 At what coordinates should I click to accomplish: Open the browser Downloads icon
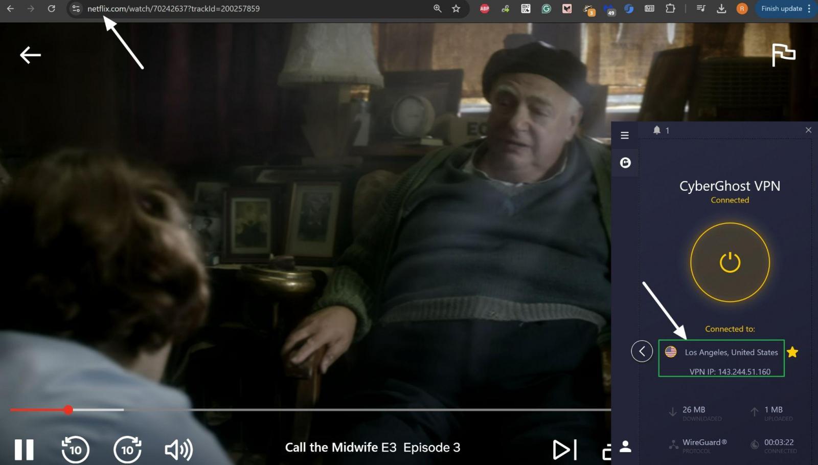coord(721,9)
